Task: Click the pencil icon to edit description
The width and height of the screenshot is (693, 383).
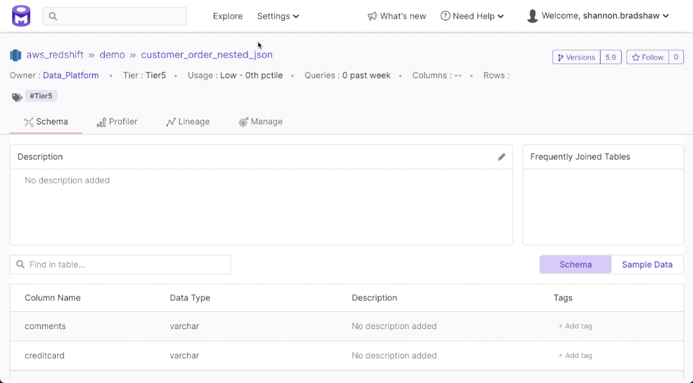Action: (501, 157)
